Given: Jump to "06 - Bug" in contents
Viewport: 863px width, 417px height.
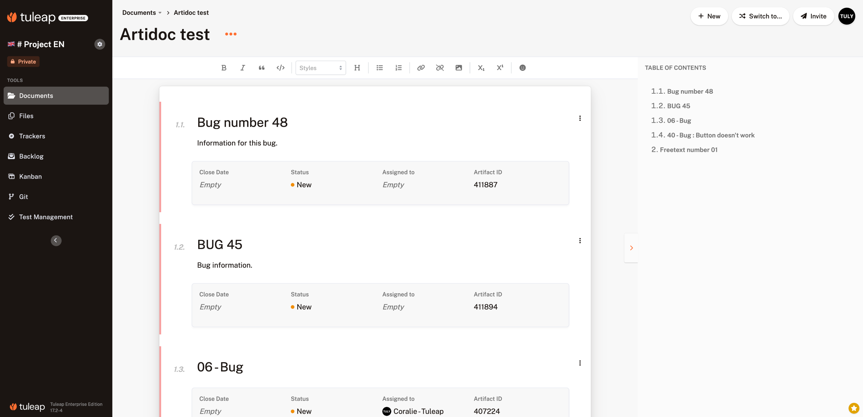Looking at the screenshot, I should click(x=679, y=121).
